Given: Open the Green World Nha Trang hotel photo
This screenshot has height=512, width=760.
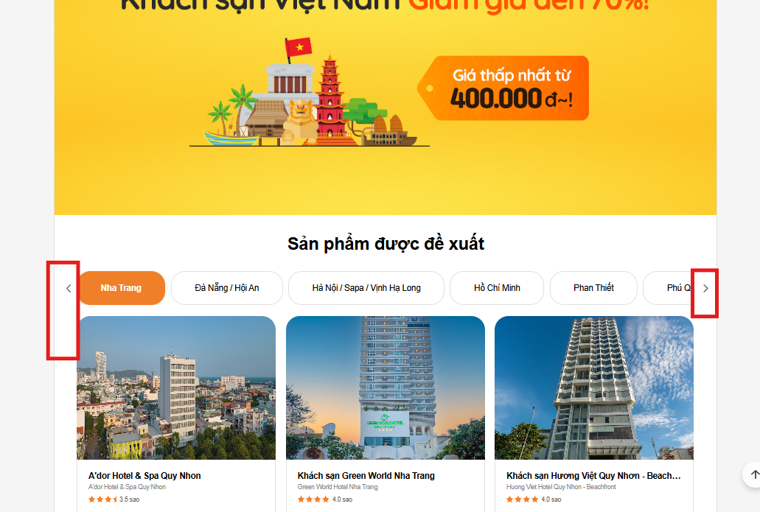Looking at the screenshot, I should point(386,387).
